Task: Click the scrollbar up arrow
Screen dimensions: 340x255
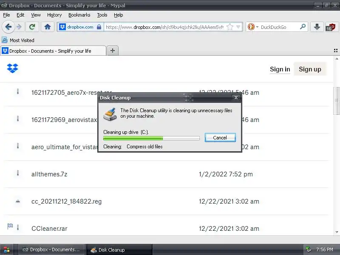Action: click(337, 59)
